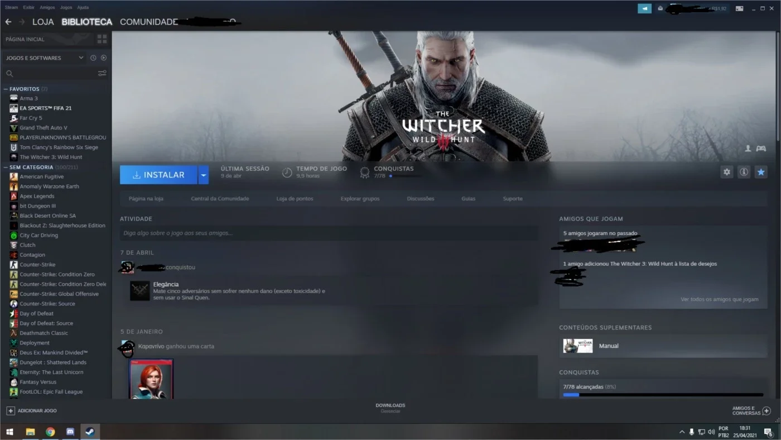Open Loja de pontos link
The width and height of the screenshot is (781, 440).
click(295, 199)
